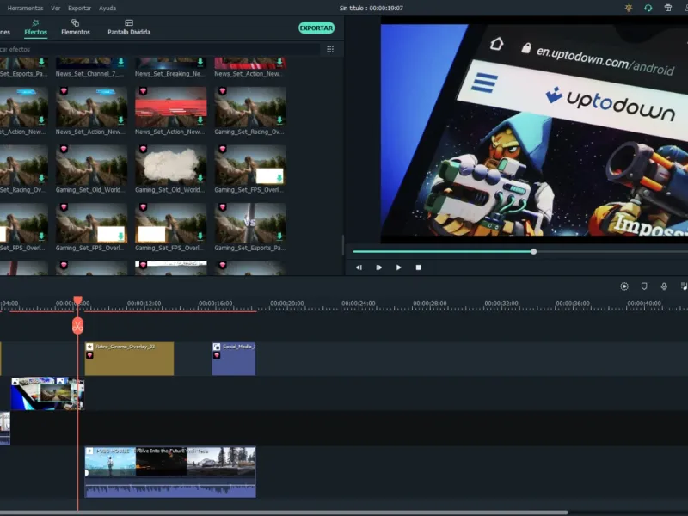This screenshot has width=688, height=516.
Task: Click the red scissors split icon
Action: pyautogui.click(x=77, y=326)
